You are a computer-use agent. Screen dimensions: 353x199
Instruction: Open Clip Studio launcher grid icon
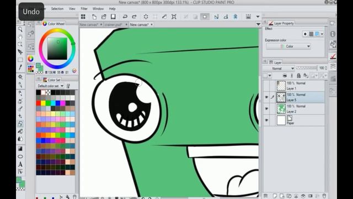click(x=83, y=17)
